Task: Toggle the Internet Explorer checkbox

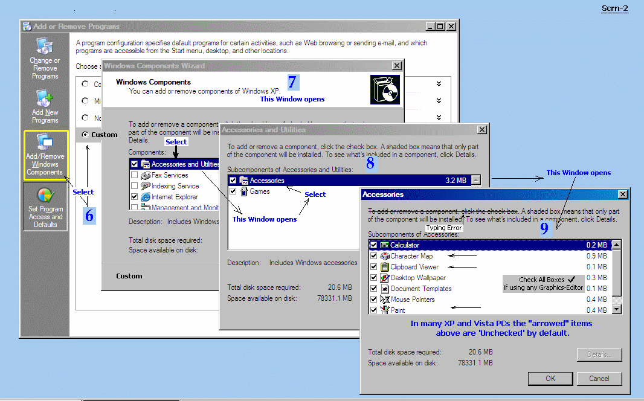Action: pyautogui.click(x=134, y=197)
